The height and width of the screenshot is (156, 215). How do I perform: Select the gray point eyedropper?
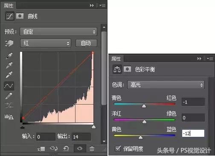9,65
